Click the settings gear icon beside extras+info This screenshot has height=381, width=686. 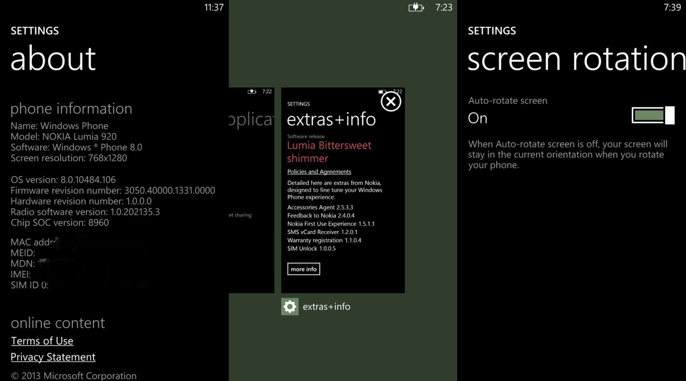[290, 307]
